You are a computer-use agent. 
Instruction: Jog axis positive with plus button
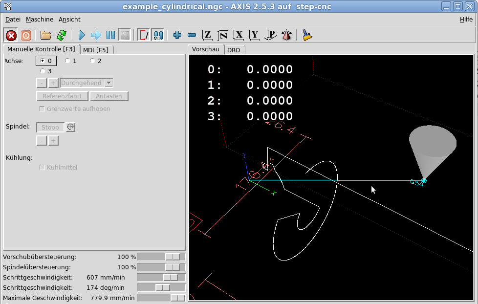53,83
